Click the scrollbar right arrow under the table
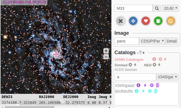The width and height of the screenshot is (181, 108). [109, 107]
